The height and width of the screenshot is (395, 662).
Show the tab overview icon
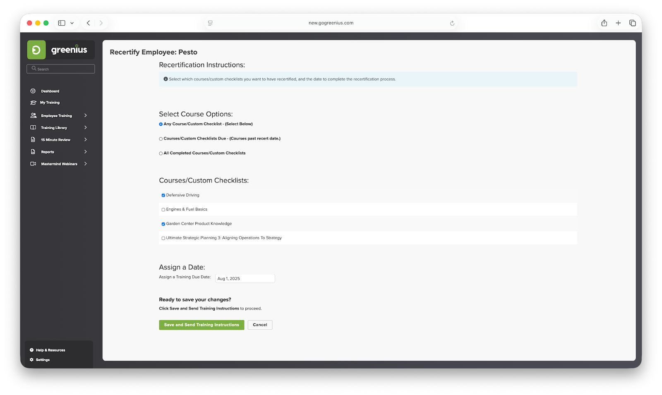click(x=633, y=23)
